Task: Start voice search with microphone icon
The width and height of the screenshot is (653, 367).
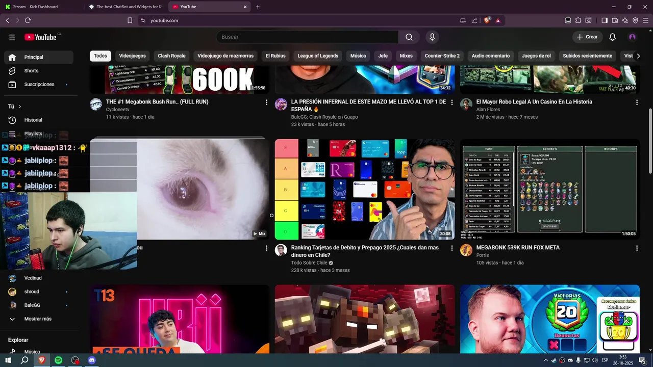Action: point(432,37)
